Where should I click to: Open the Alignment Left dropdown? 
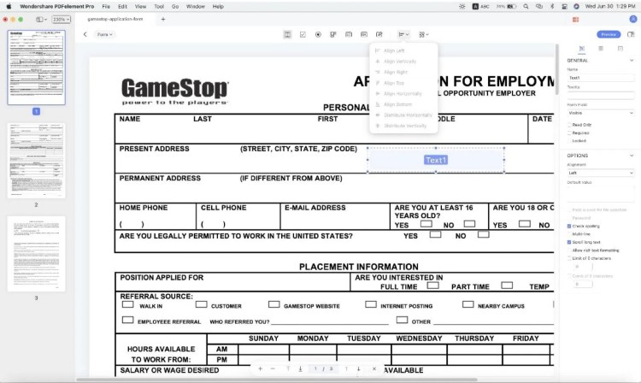click(x=601, y=173)
